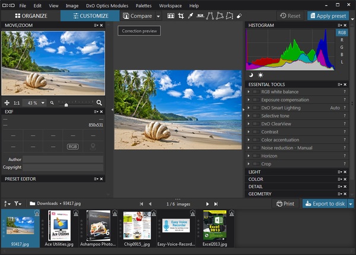Pick the white balance eyedropper tool
The width and height of the screenshot is (356, 255).
(190, 16)
